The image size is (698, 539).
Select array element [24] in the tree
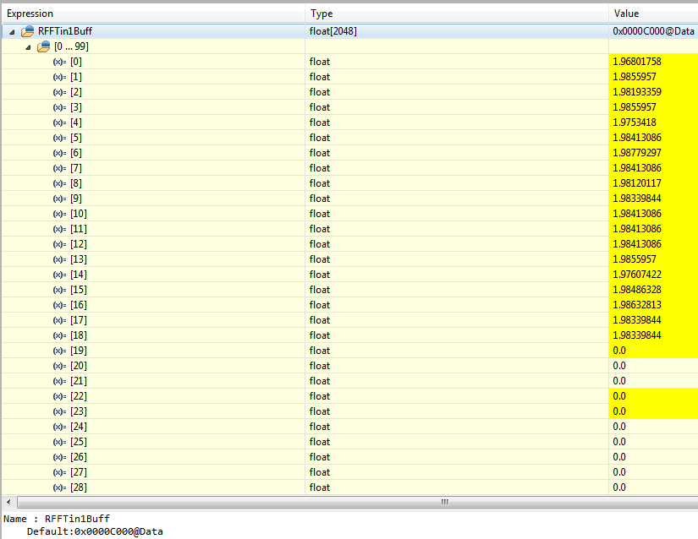79,427
